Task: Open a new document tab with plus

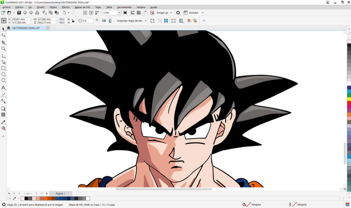Action: pos(48,28)
